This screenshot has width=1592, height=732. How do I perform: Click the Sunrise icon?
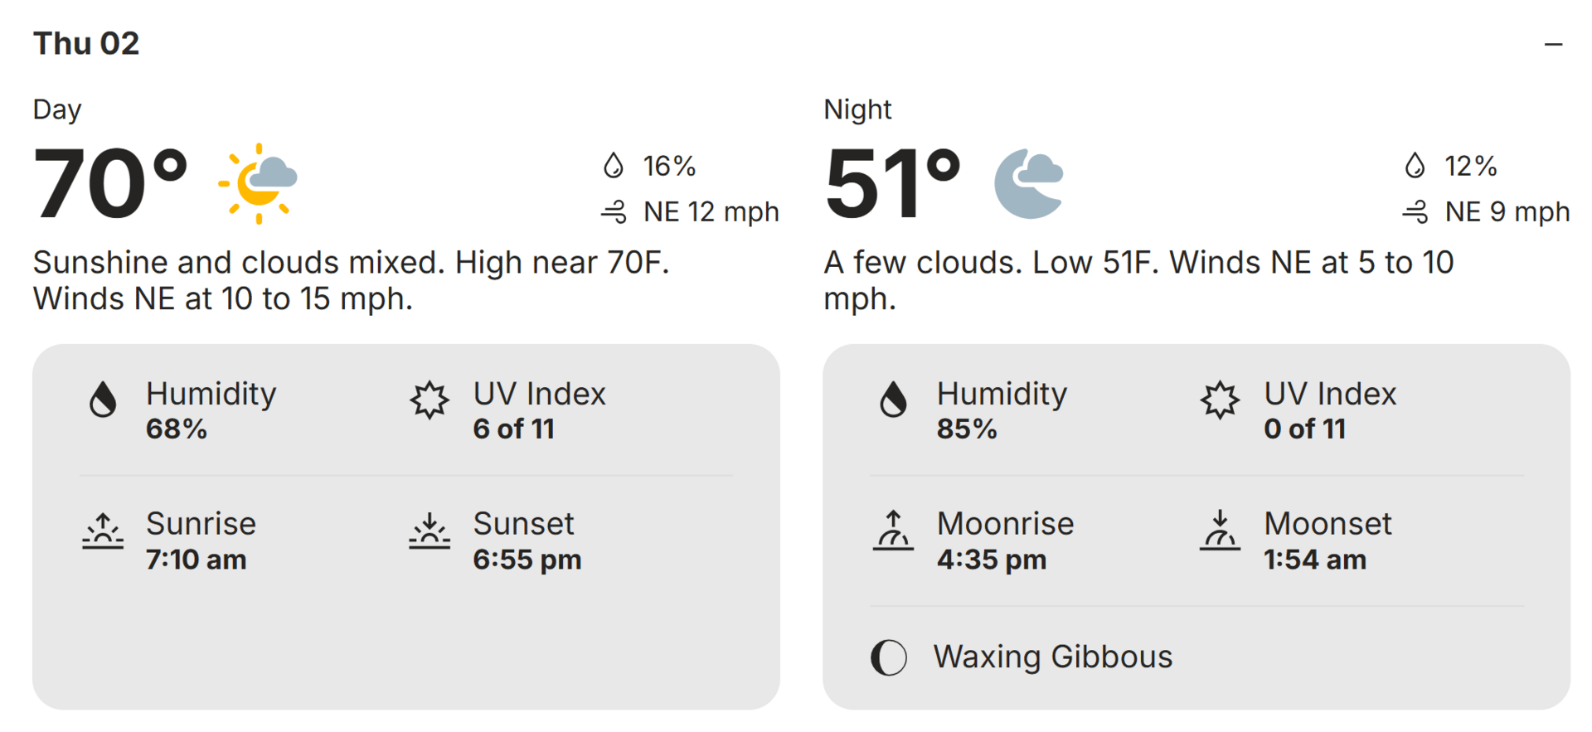click(x=103, y=531)
